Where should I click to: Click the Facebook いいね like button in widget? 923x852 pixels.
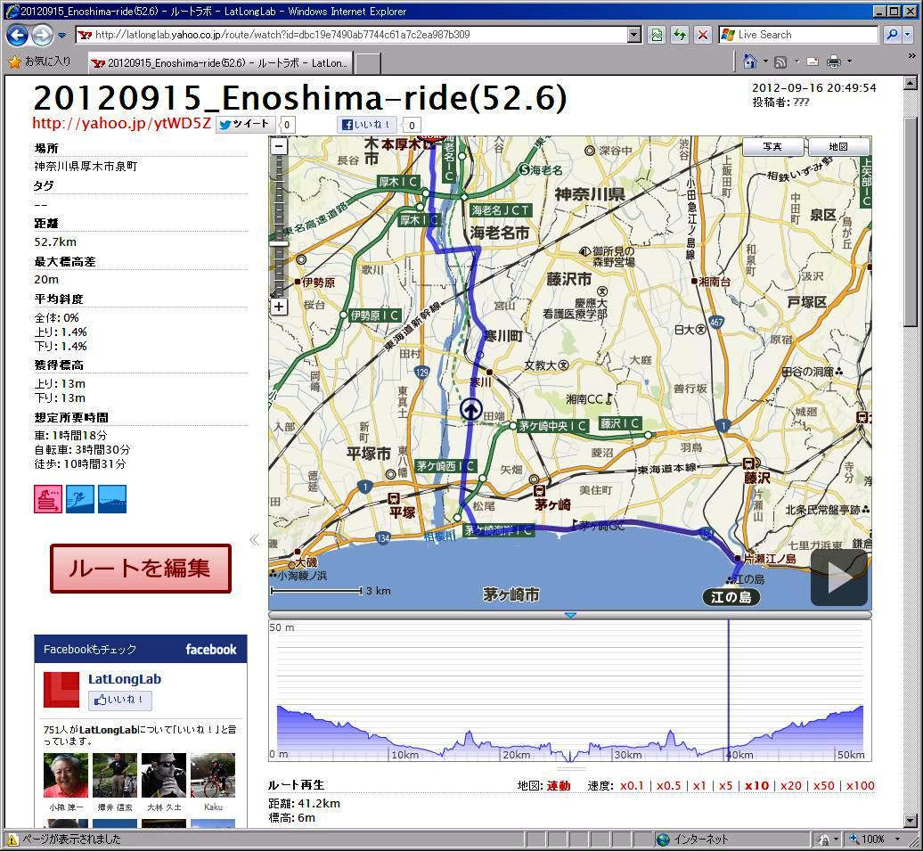click(x=120, y=700)
